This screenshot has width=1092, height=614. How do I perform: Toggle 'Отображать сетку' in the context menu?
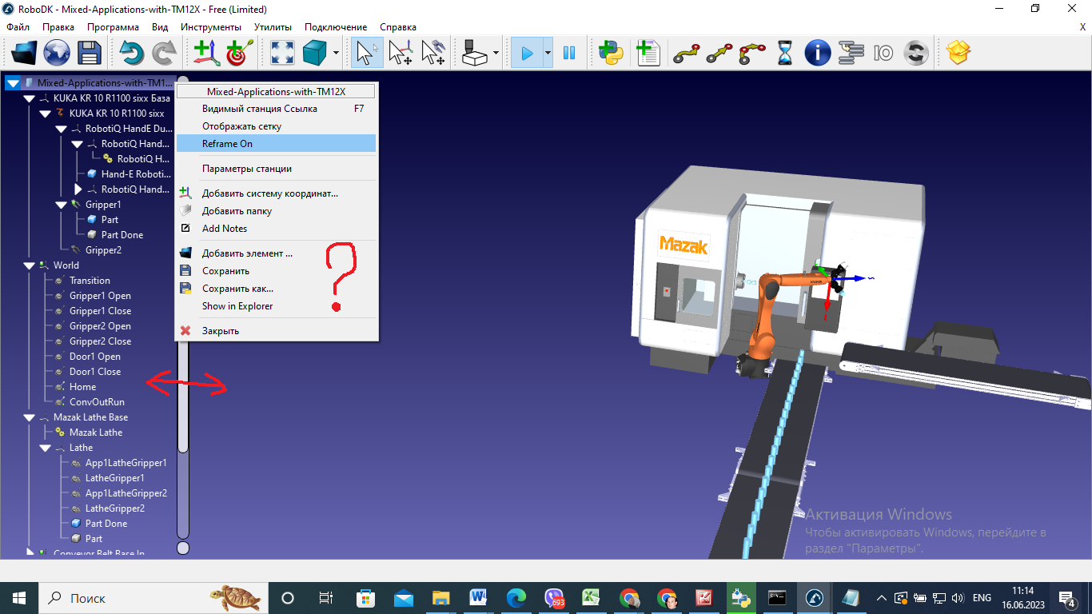pyautogui.click(x=241, y=126)
